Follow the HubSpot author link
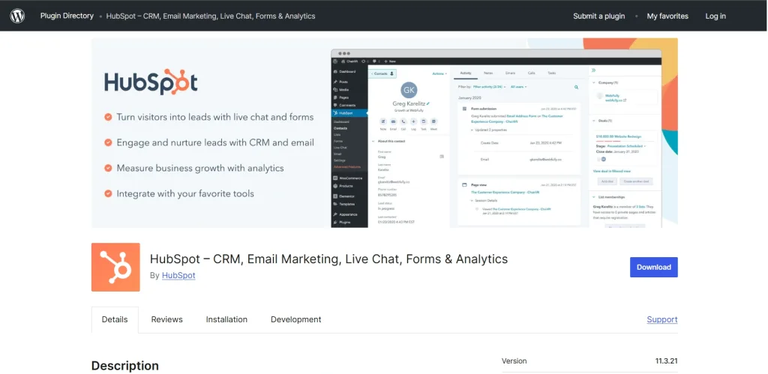 (x=178, y=276)
